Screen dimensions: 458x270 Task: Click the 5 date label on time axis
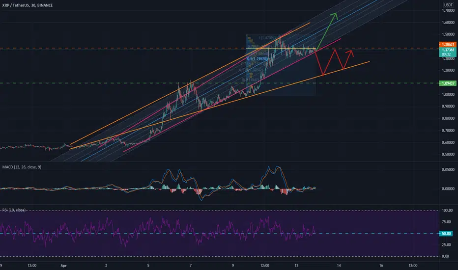(x=148, y=266)
